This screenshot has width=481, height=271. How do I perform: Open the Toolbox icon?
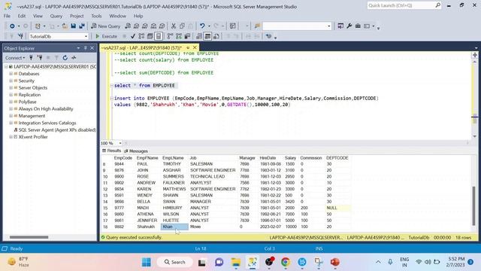pyautogui.click(x=358, y=26)
